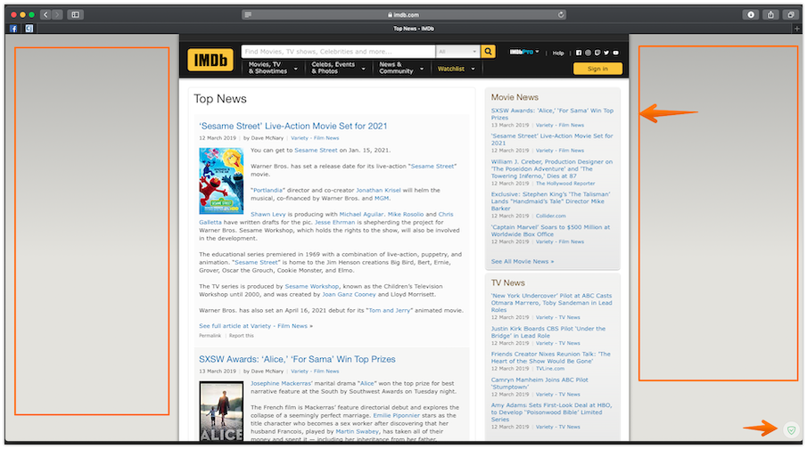Screen dimensions: 807x449
Task: Open IMDb's Facebook page icon
Action: click(579, 53)
